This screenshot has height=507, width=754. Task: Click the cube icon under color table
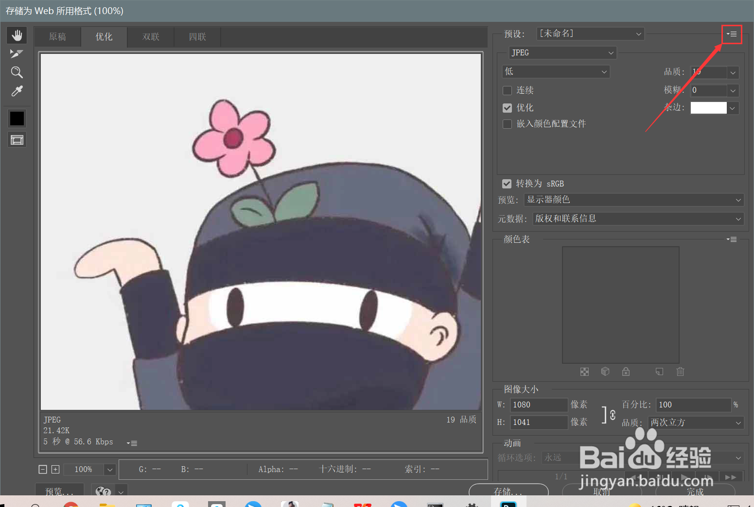tap(605, 372)
